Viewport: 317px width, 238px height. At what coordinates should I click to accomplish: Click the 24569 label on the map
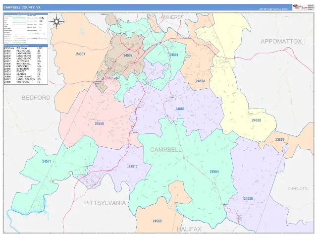(157, 221)
